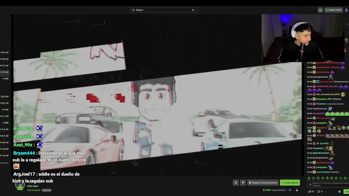Click username REYBE7 in chat
This screenshot has width=349, height=196.
(x=320, y=135)
